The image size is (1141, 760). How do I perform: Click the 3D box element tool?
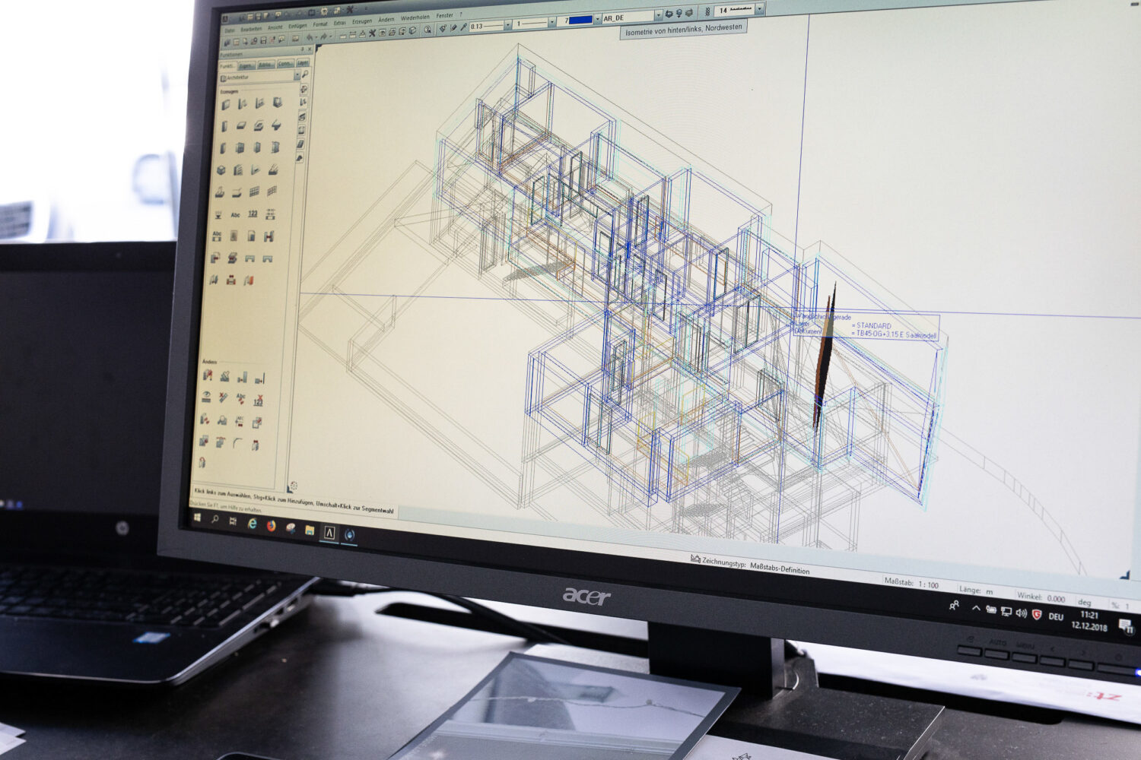click(x=221, y=170)
